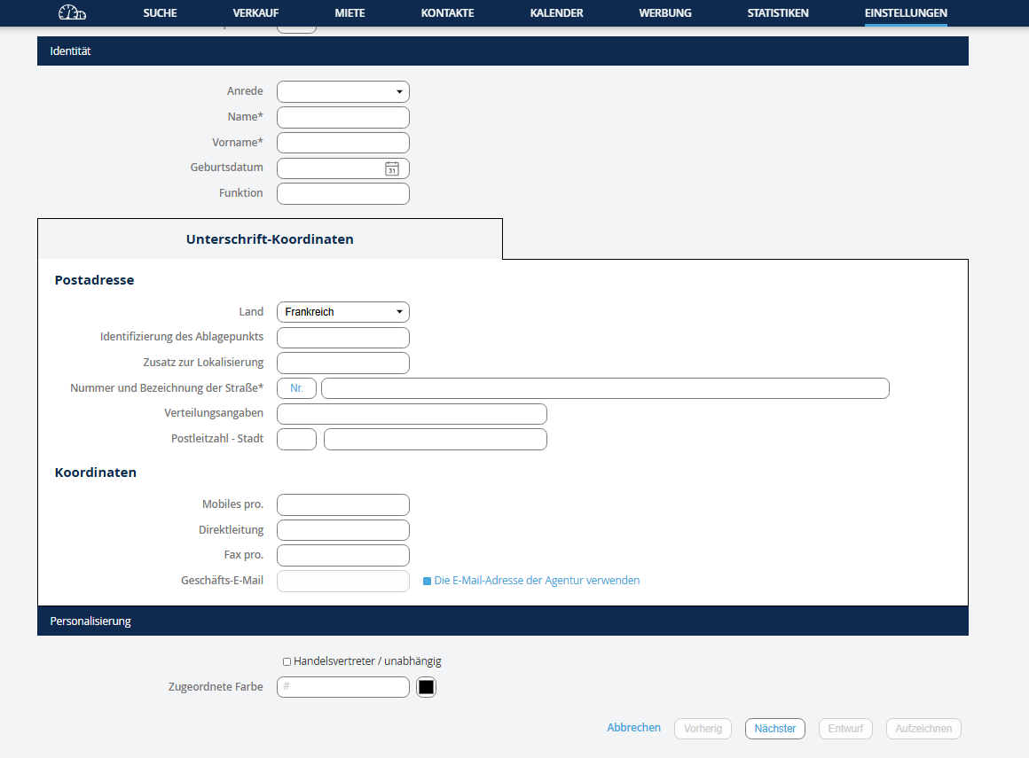This screenshot has width=1029, height=758.
Task: Open the black Zugeordnete Farbe color swatch
Action: pos(427,687)
